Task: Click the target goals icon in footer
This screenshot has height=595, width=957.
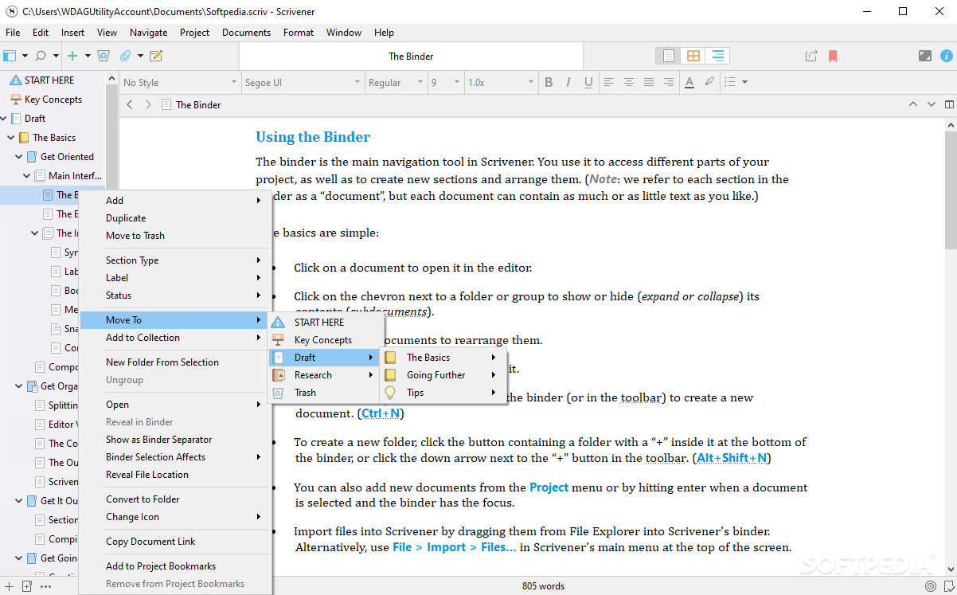Action: pyautogui.click(x=930, y=586)
